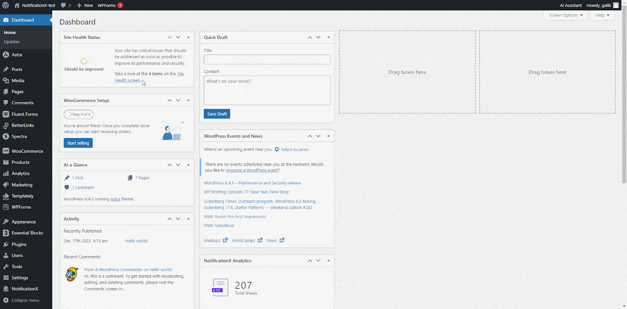Click the Select location link
Image resolution: width=627 pixels, height=309 pixels.
point(295,150)
